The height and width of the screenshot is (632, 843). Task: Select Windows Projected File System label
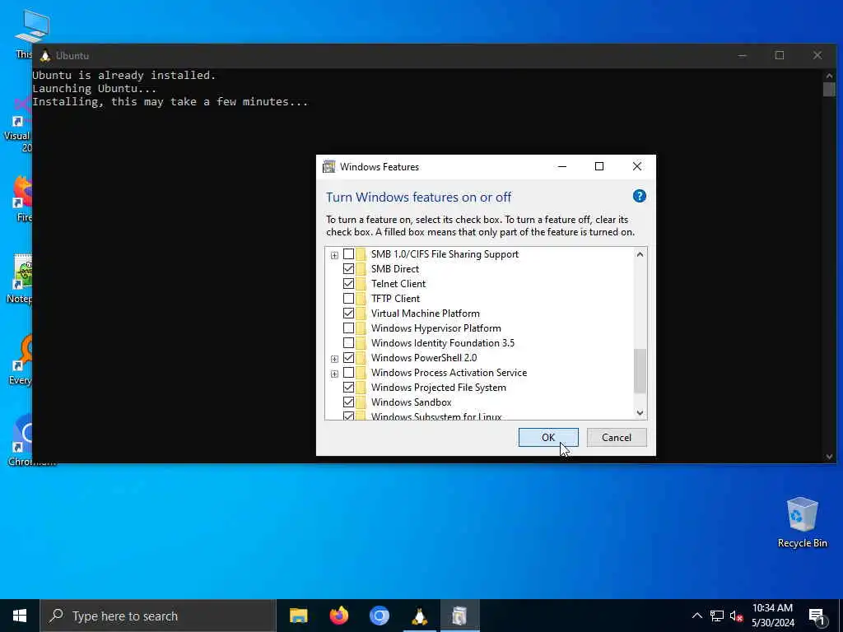(x=438, y=388)
